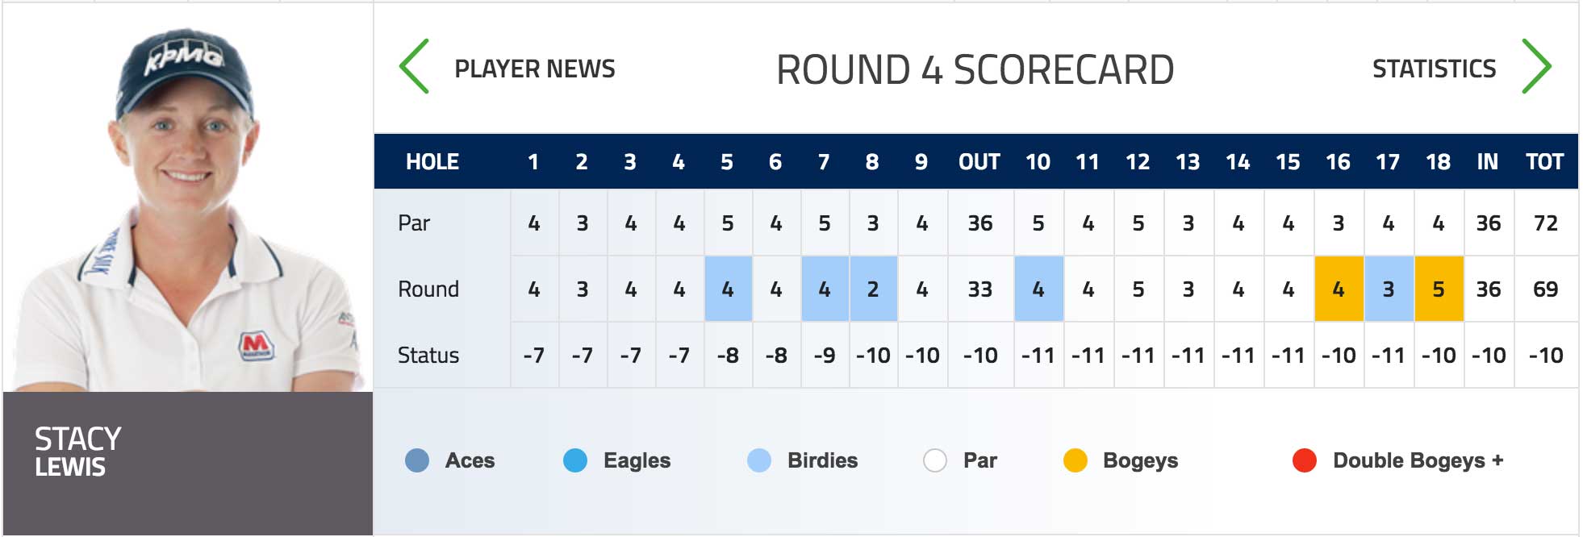
Task: Click the Birdies legend circle
Action: [x=759, y=460]
